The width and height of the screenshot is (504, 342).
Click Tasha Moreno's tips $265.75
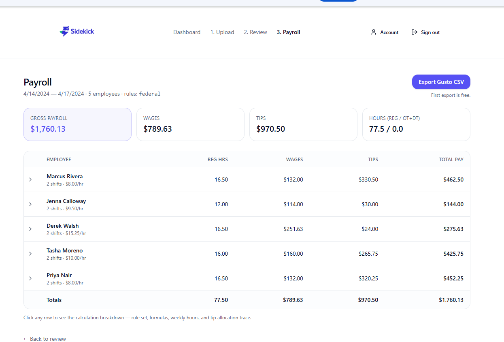coord(368,254)
